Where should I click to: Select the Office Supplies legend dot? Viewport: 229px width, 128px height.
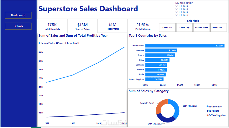click(x=208, y=115)
